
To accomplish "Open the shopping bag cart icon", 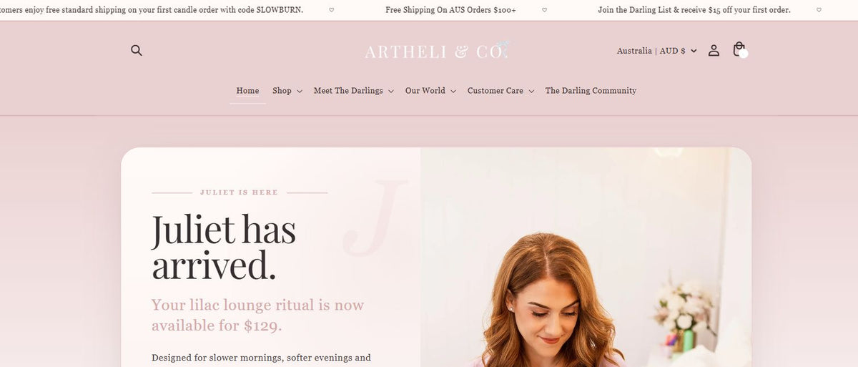I will 739,50.
